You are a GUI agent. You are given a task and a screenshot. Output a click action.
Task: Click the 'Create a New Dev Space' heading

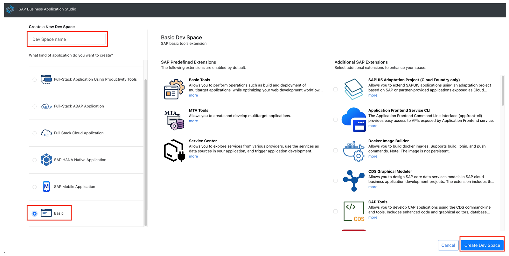click(x=52, y=27)
